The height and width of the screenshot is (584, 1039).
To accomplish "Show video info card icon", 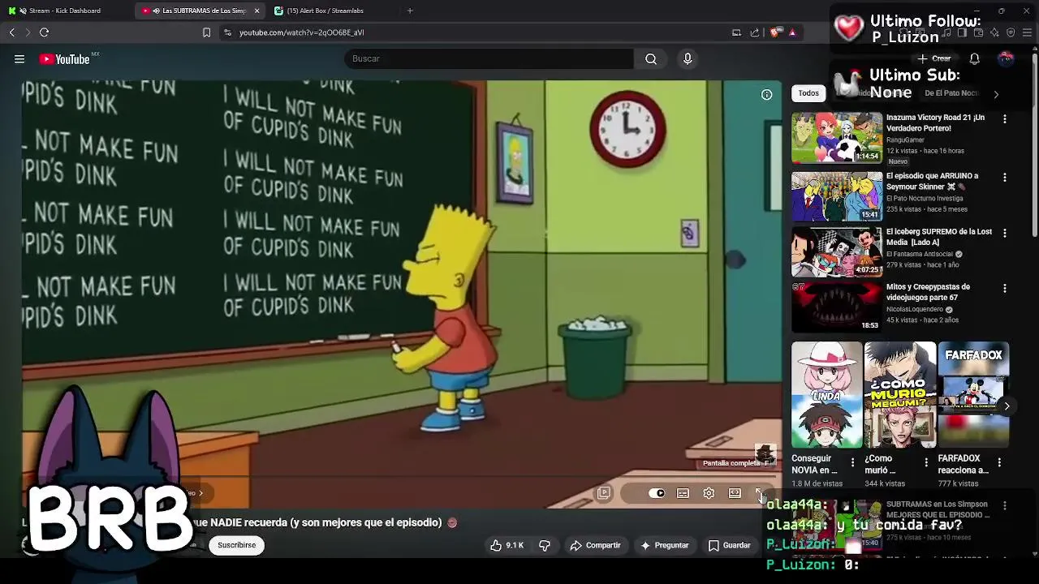I will (x=766, y=95).
